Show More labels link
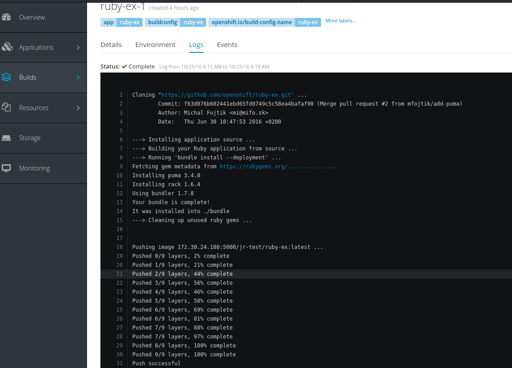 click(341, 21)
